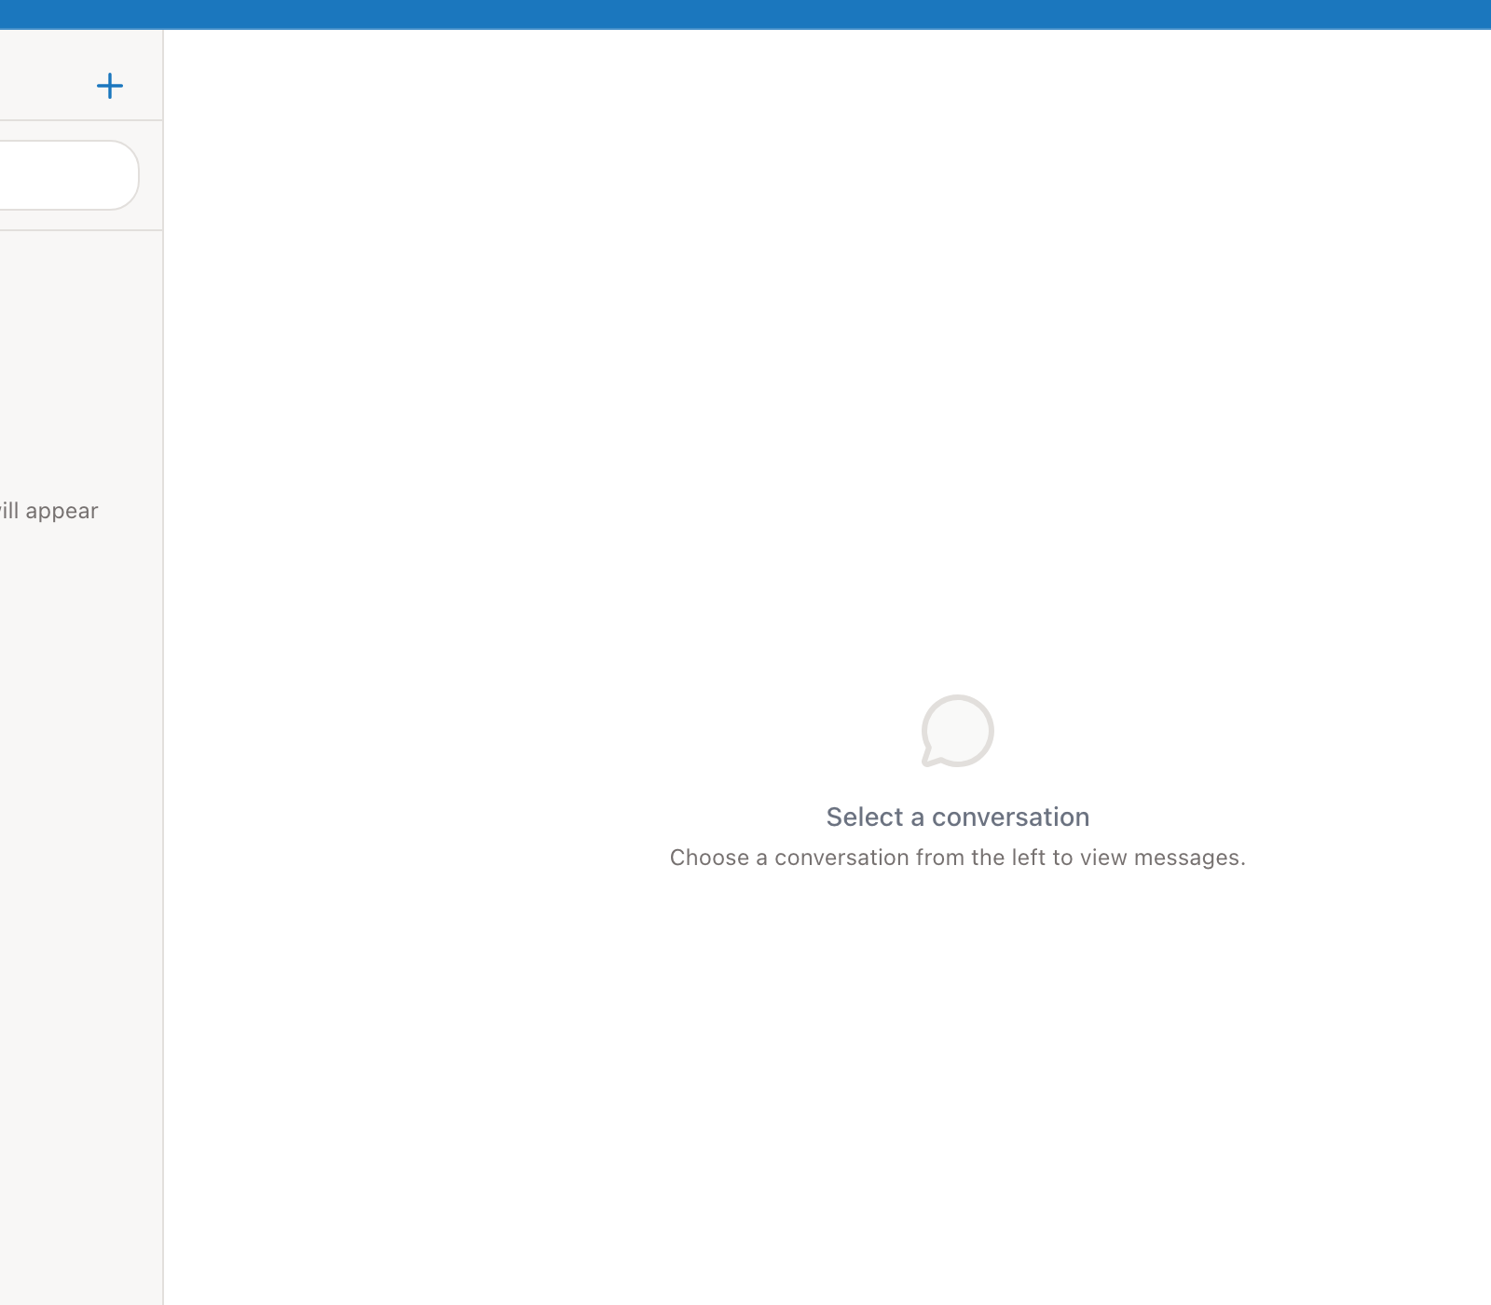Screen dimensions: 1491x1305
Task: Focus the rounded search box in the sidebar
Action: point(65,174)
